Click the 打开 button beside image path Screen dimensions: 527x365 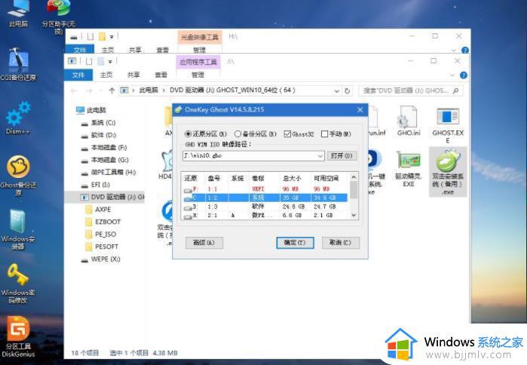342,155
